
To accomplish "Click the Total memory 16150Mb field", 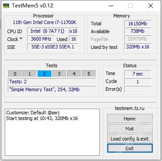I will tap(138, 24).
